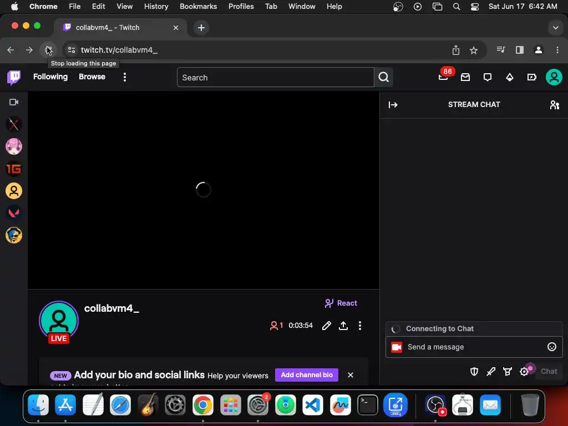The width and height of the screenshot is (568, 426).
Task: Open the 1G channel in sidebar
Action: click(x=14, y=169)
